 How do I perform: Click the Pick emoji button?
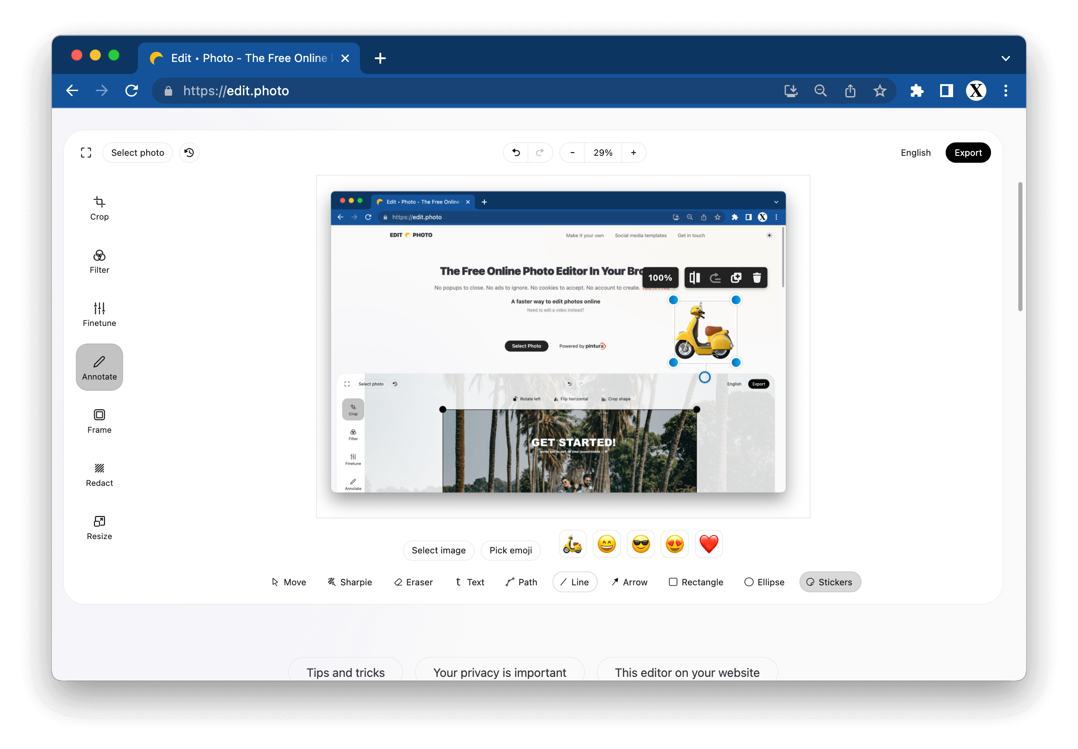pyautogui.click(x=510, y=550)
